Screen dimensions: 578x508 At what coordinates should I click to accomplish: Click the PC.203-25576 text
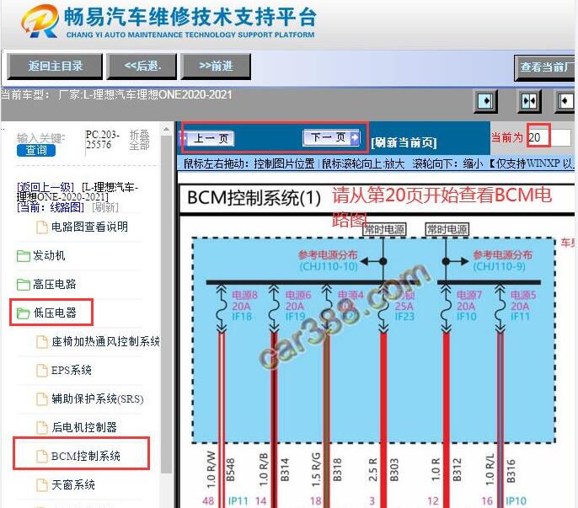click(103, 140)
